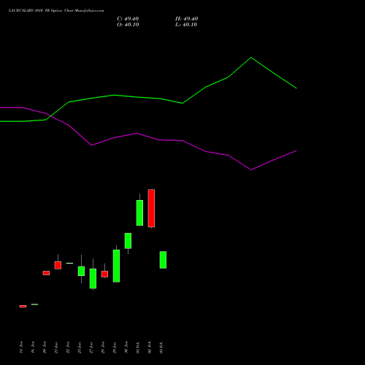
Task: Click the LAURUSLABS options chart title
Action: [x=56, y=10]
